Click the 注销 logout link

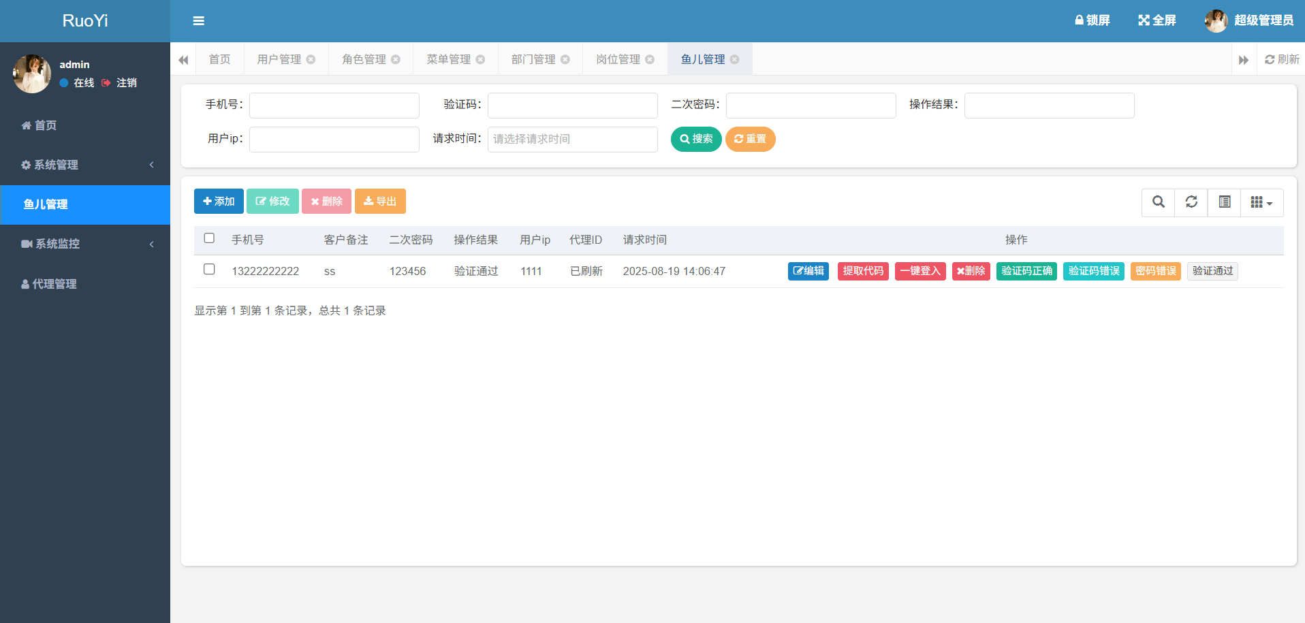pos(120,82)
